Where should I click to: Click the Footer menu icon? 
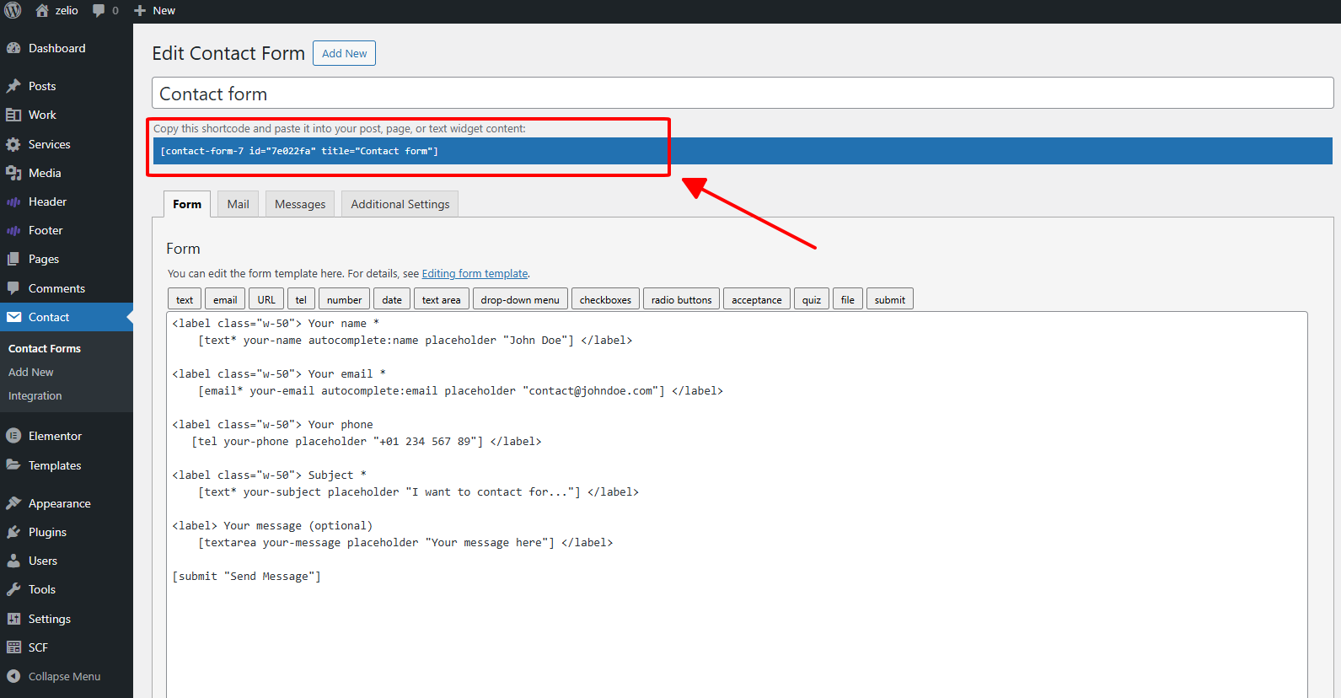[x=13, y=230]
